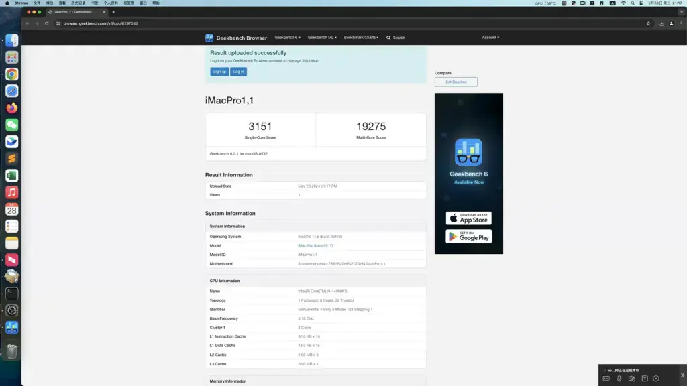Click the Set Baseline button
Viewport: 687px width, 386px height.
click(456, 82)
